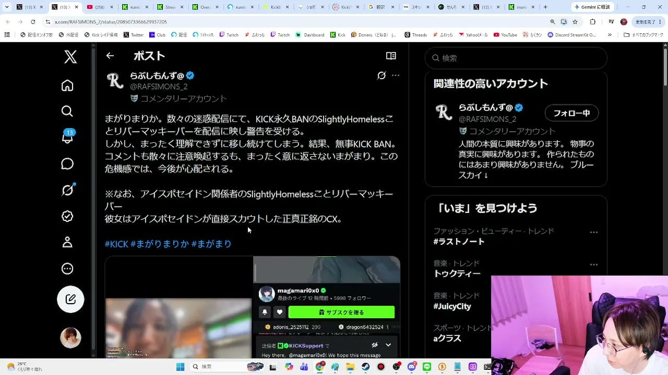Image resolution: width=668 pixels, height=375 pixels.
Task: Open the chat messages icon in sidebar
Action: (x=67, y=164)
